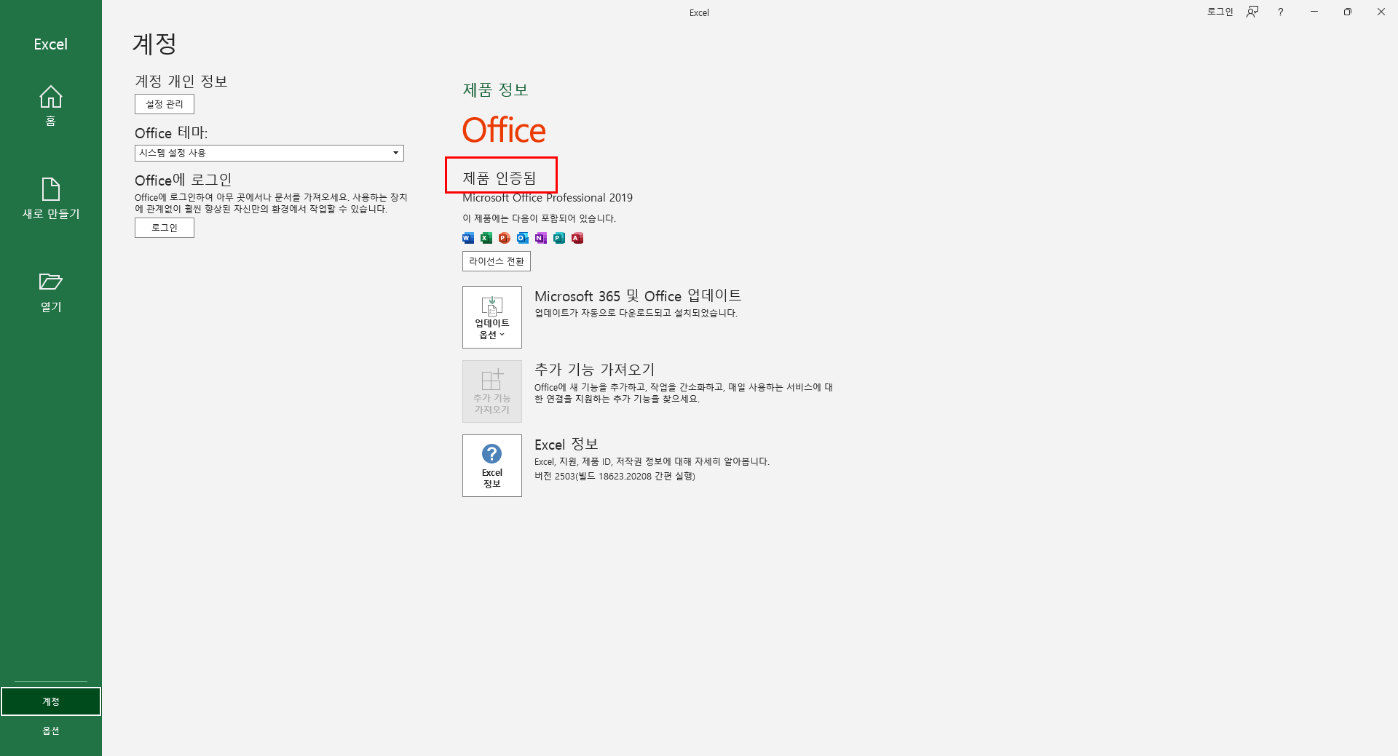Click the Access app icon
1398x756 pixels.
577,238
